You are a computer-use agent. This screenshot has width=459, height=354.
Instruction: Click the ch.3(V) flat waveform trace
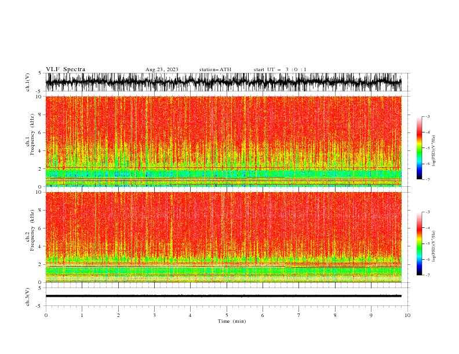point(224,296)
